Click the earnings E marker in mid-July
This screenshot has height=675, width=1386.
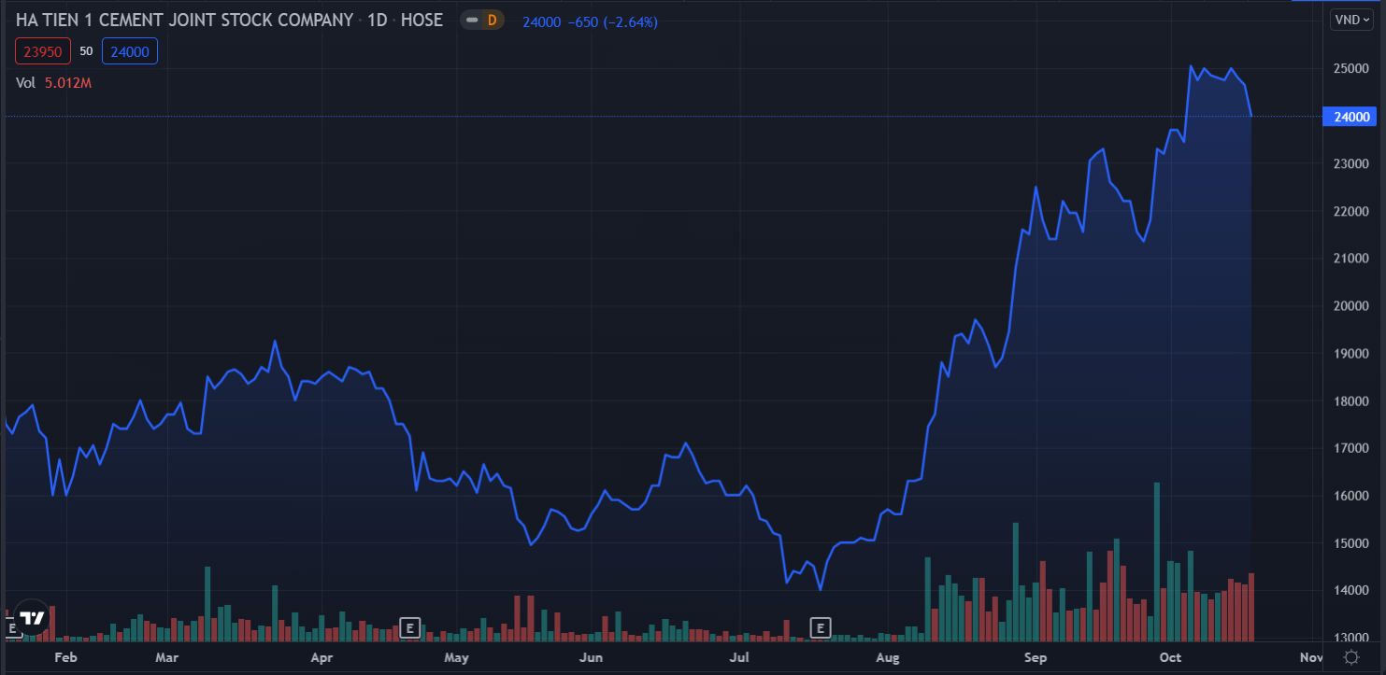(x=821, y=627)
